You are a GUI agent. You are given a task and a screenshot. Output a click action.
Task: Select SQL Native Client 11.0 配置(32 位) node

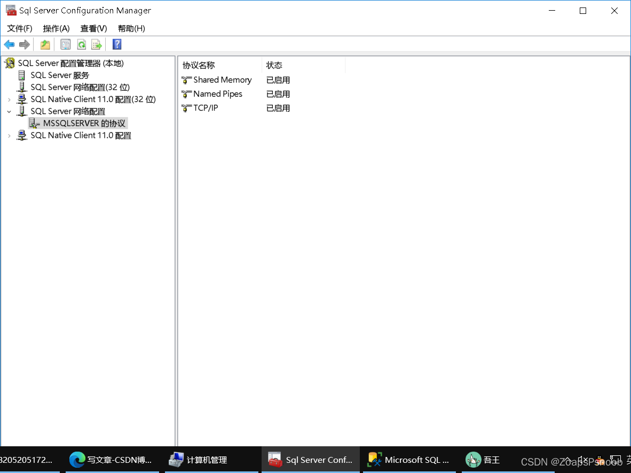pyautogui.click(x=93, y=99)
